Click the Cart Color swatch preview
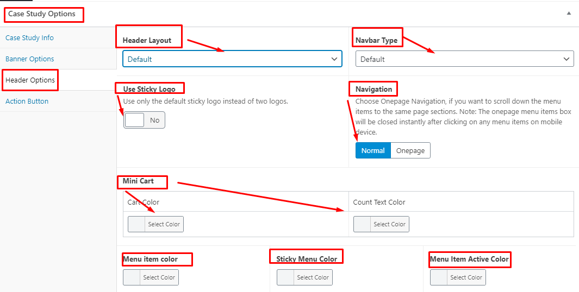 pyautogui.click(x=136, y=224)
